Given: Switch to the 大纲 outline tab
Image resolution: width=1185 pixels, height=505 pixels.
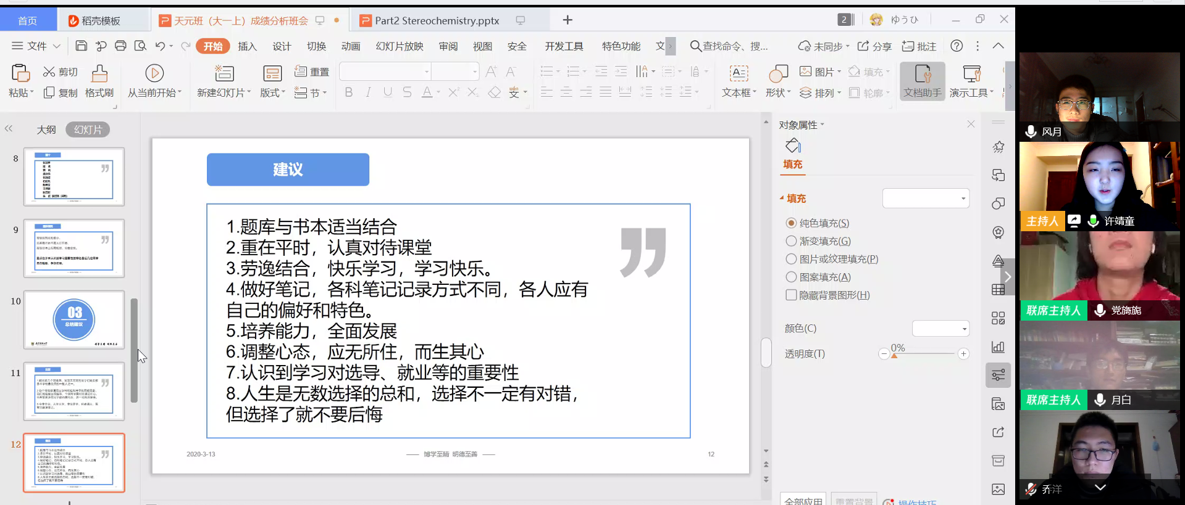Looking at the screenshot, I should point(46,129).
